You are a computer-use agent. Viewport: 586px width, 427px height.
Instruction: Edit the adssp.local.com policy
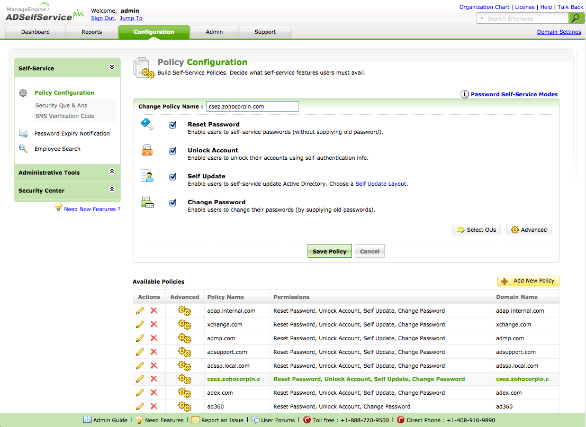pyautogui.click(x=140, y=366)
